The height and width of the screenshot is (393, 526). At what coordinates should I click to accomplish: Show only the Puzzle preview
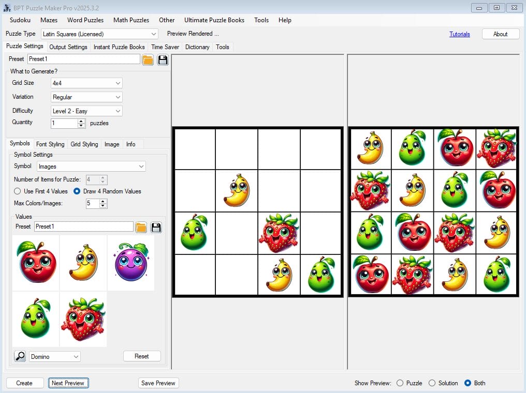click(400, 383)
